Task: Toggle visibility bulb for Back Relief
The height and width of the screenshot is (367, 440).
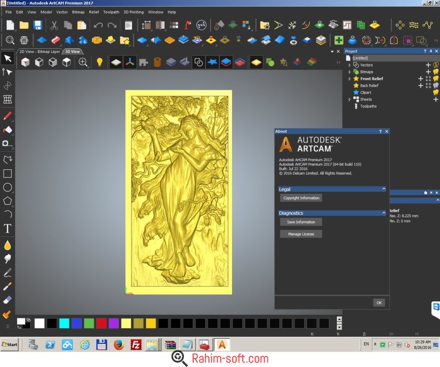Action: click(436, 86)
